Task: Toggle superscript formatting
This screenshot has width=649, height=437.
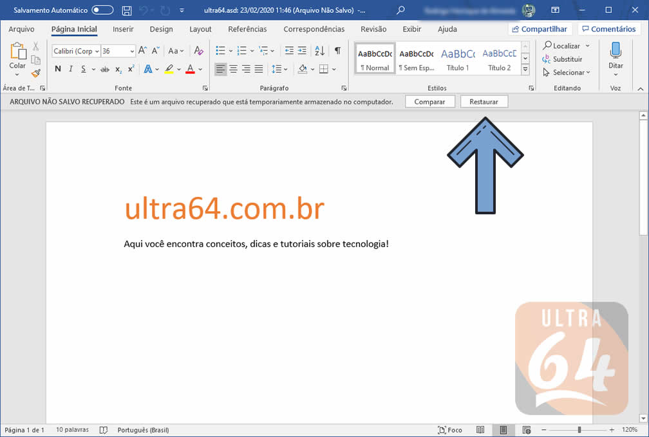Action: pos(131,69)
